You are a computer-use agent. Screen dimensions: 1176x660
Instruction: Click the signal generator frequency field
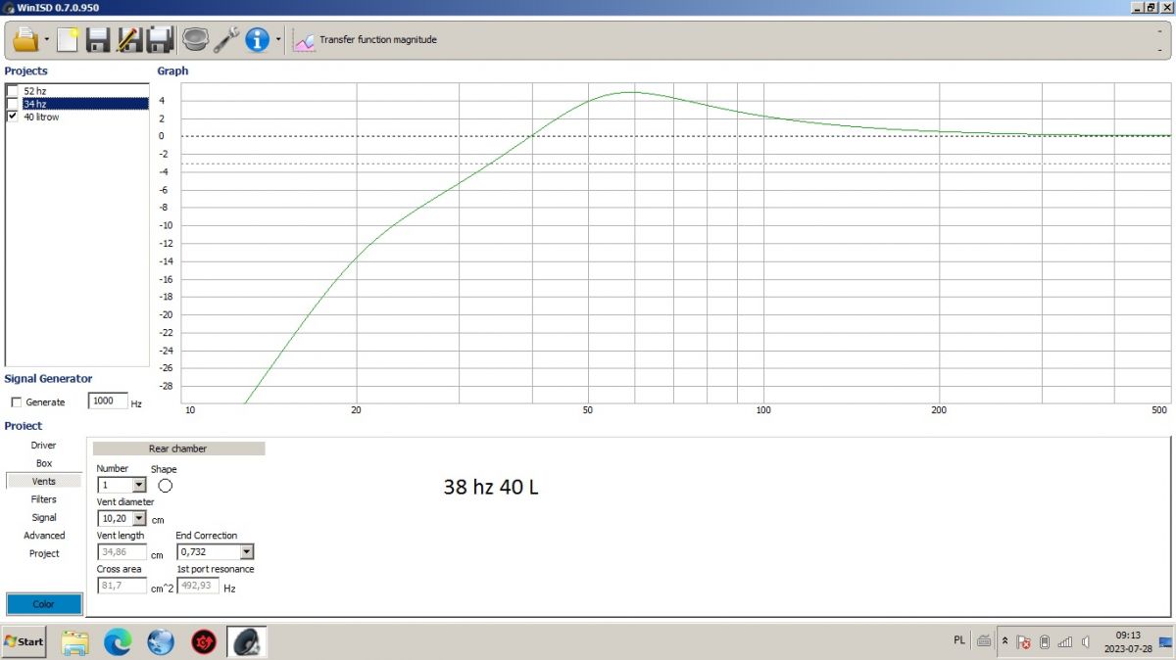point(108,401)
